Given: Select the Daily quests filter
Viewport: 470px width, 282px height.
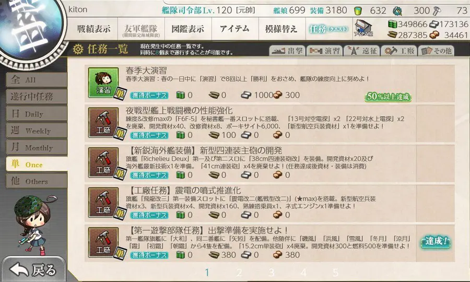Looking at the screenshot, I should tap(36, 113).
